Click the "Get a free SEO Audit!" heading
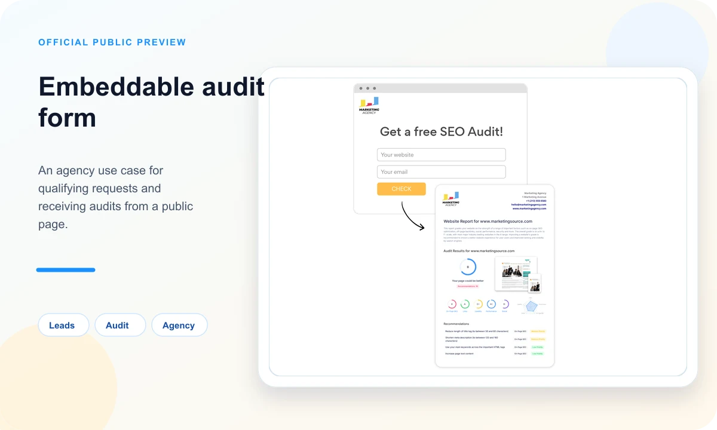Image resolution: width=717 pixels, height=430 pixels. (442, 132)
